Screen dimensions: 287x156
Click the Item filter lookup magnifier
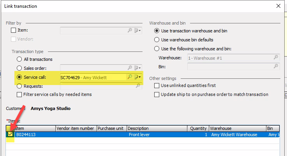tap(130, 30)
